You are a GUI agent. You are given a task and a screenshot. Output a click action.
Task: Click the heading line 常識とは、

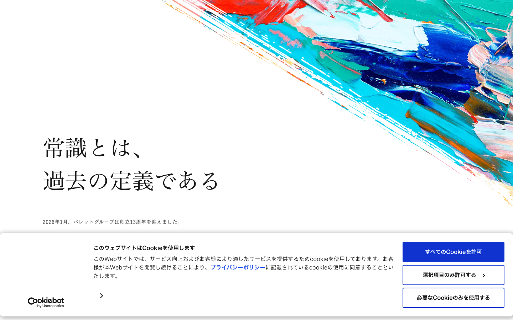point(94,148)
